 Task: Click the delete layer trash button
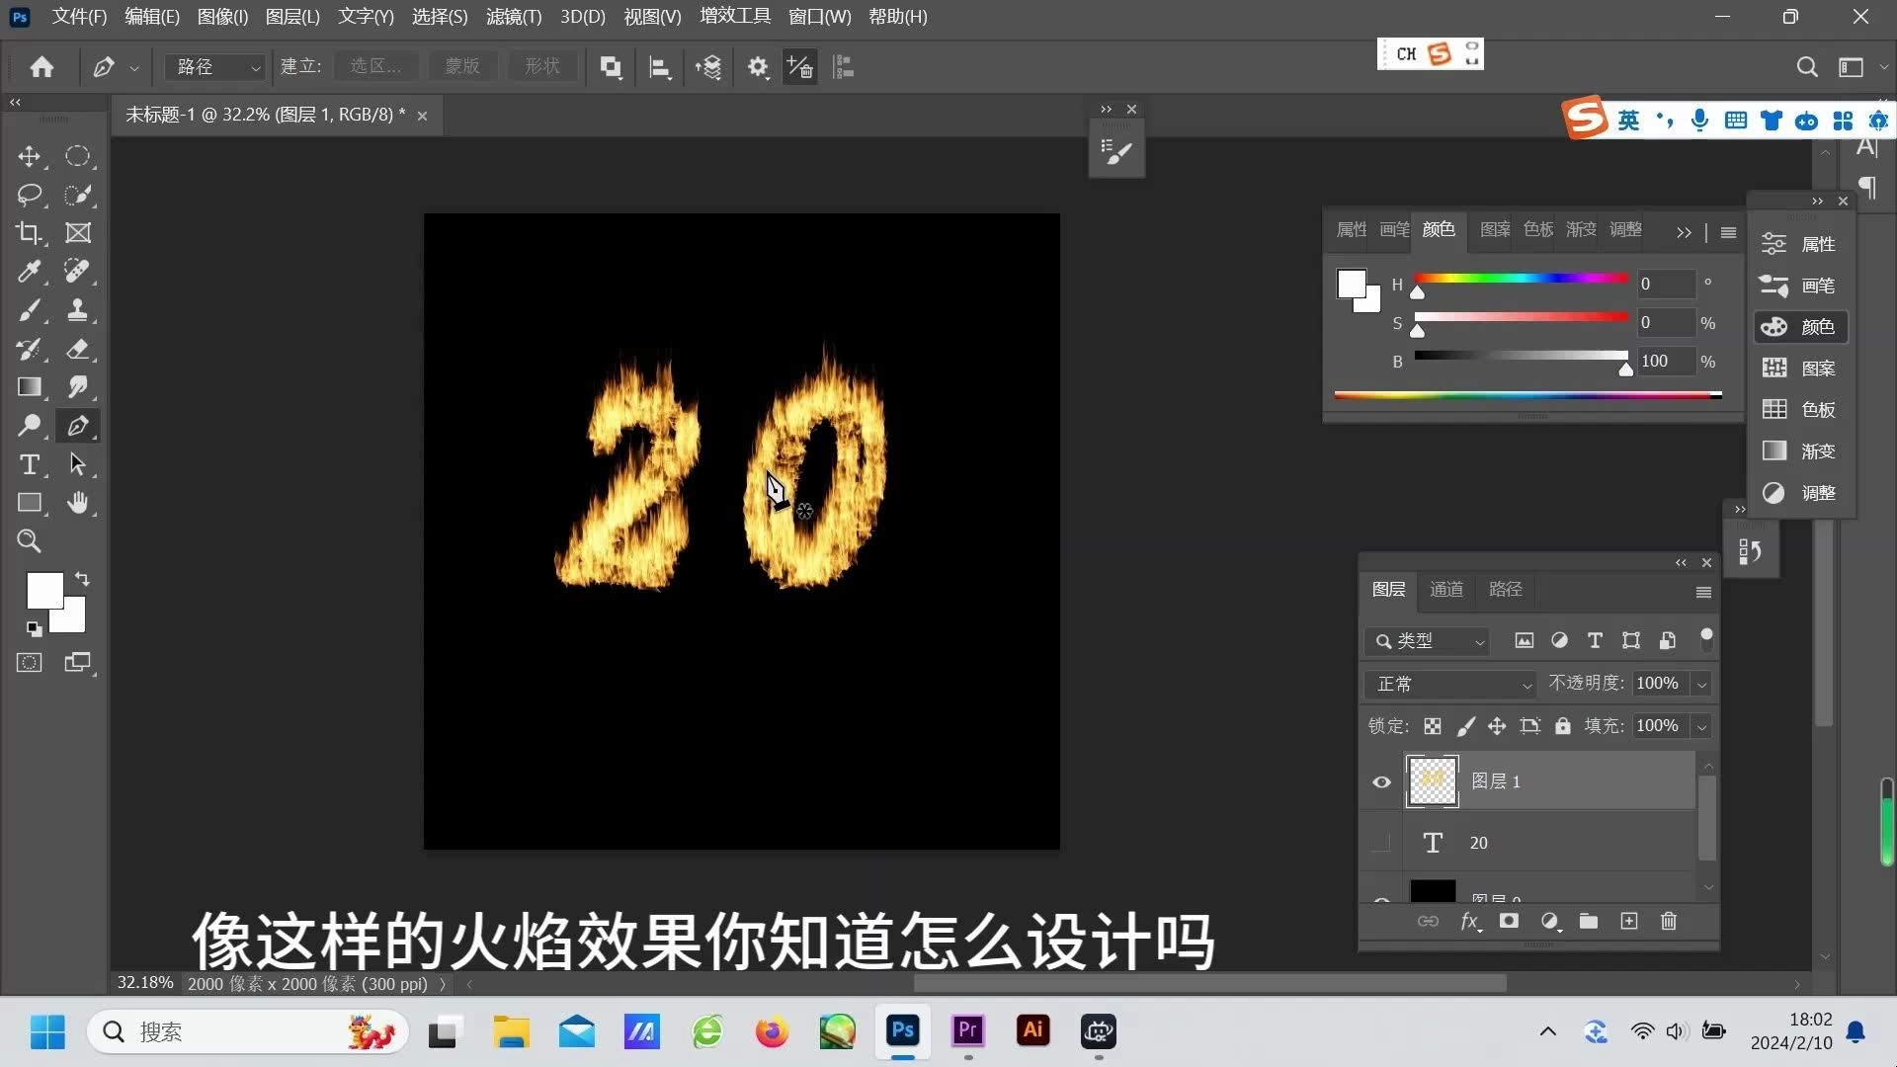(1669, 921)
